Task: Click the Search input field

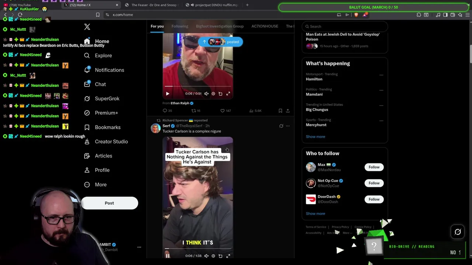Action: tap(345, 26)
